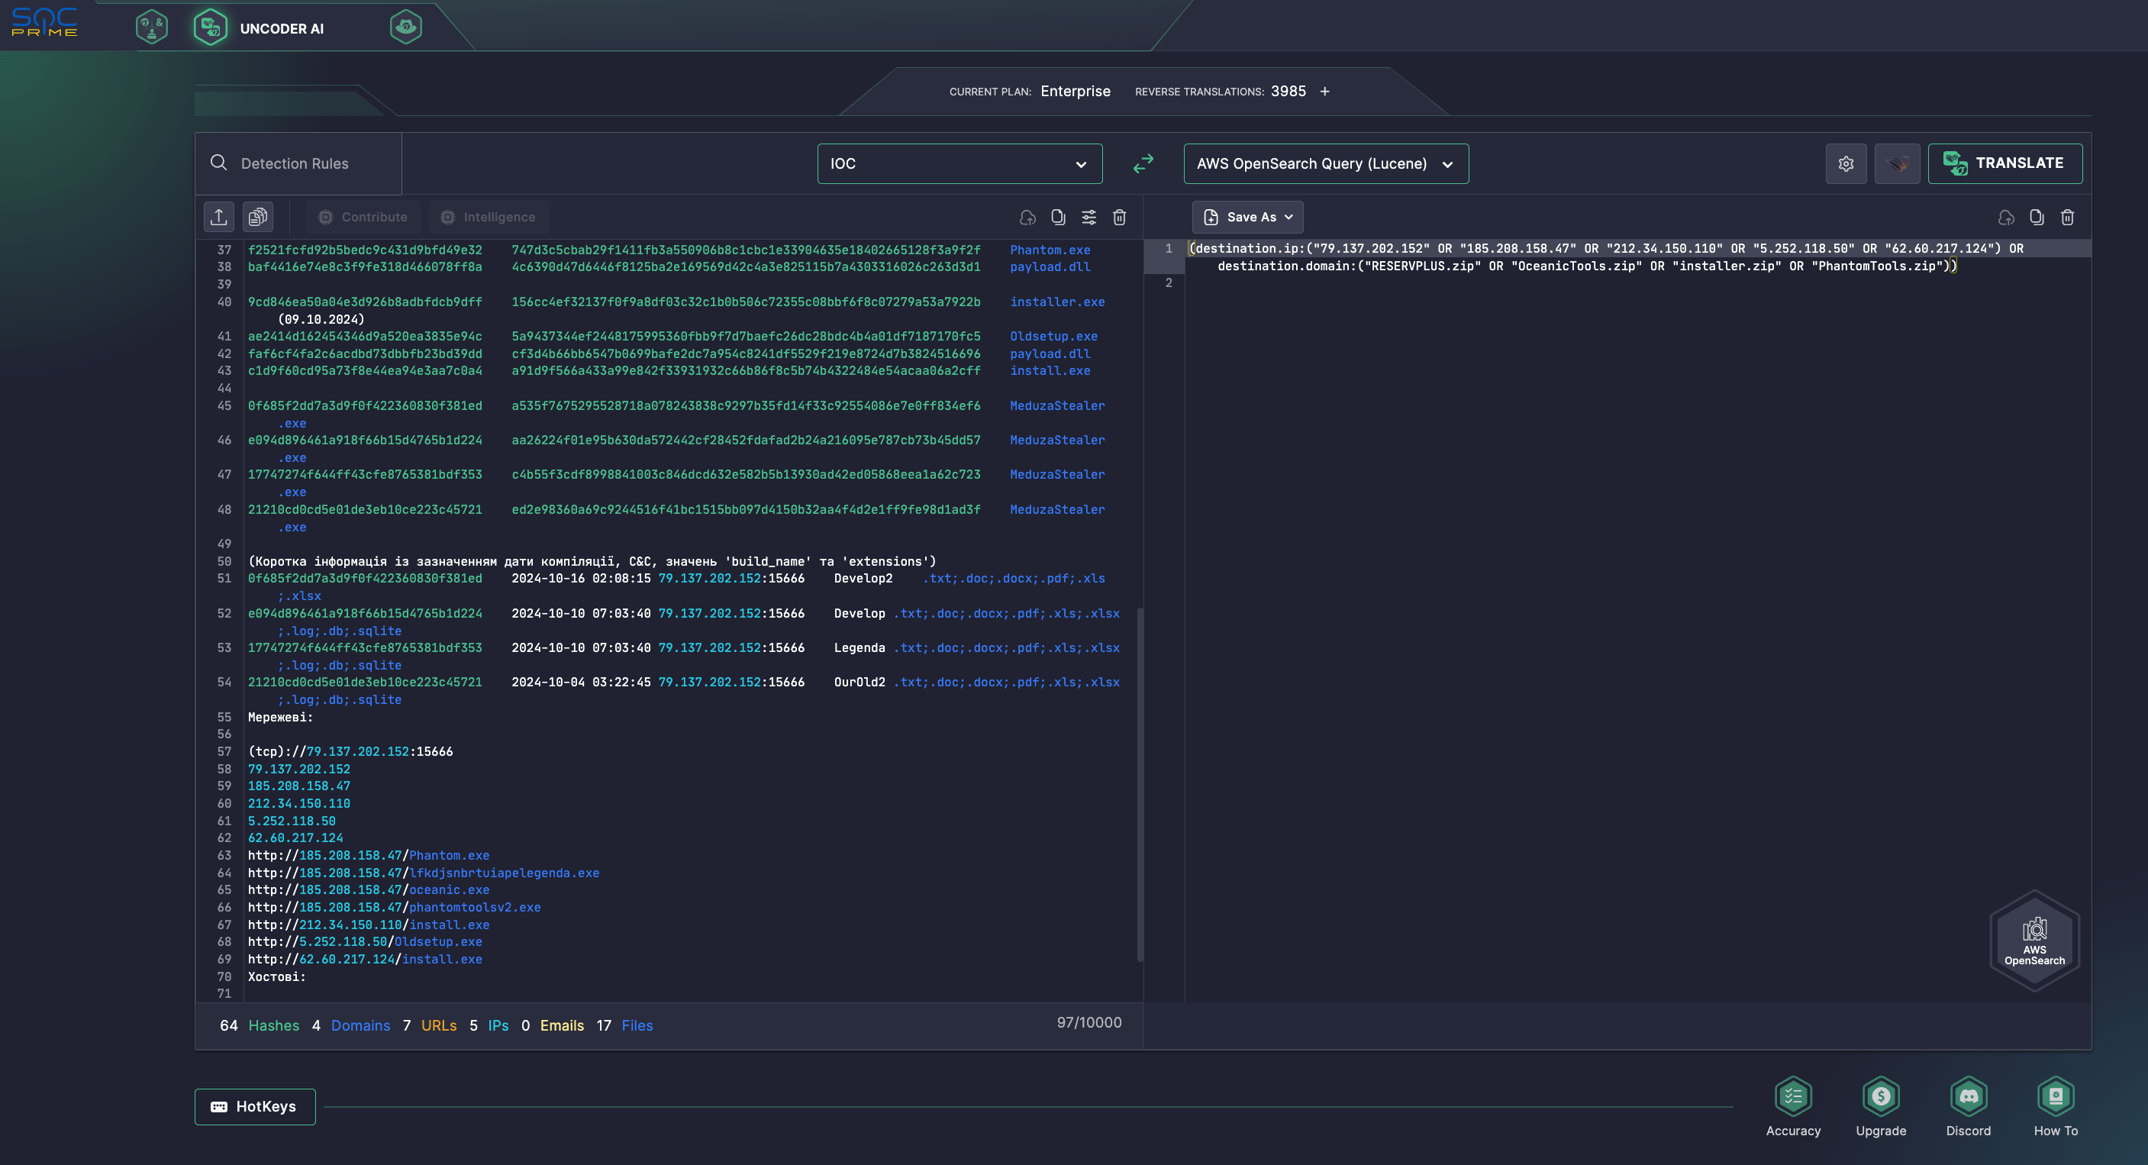Click the lfkdjsnbrtuiapelegenda.exe URL on line 64
Viewport: 2148px width, 1165px height.
point(424,873)
